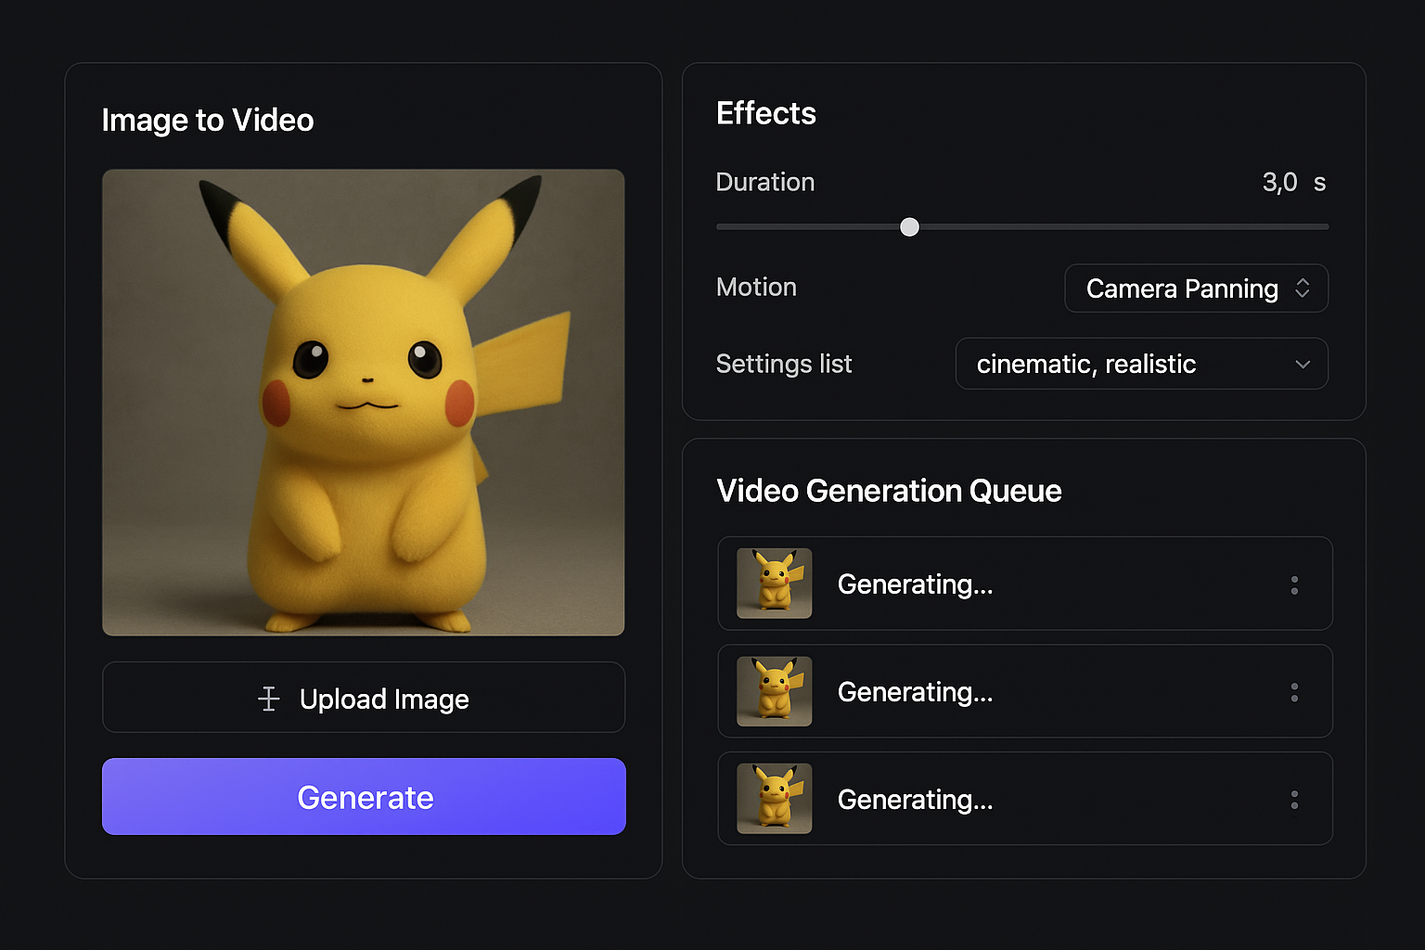The height and width of the screenshot is (950, 1425).
Task: Click the Motion label
Action: 756,288
